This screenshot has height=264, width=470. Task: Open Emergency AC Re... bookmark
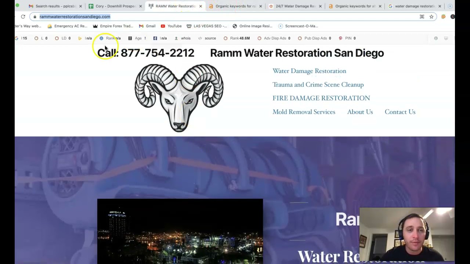[x=67, y=26]
